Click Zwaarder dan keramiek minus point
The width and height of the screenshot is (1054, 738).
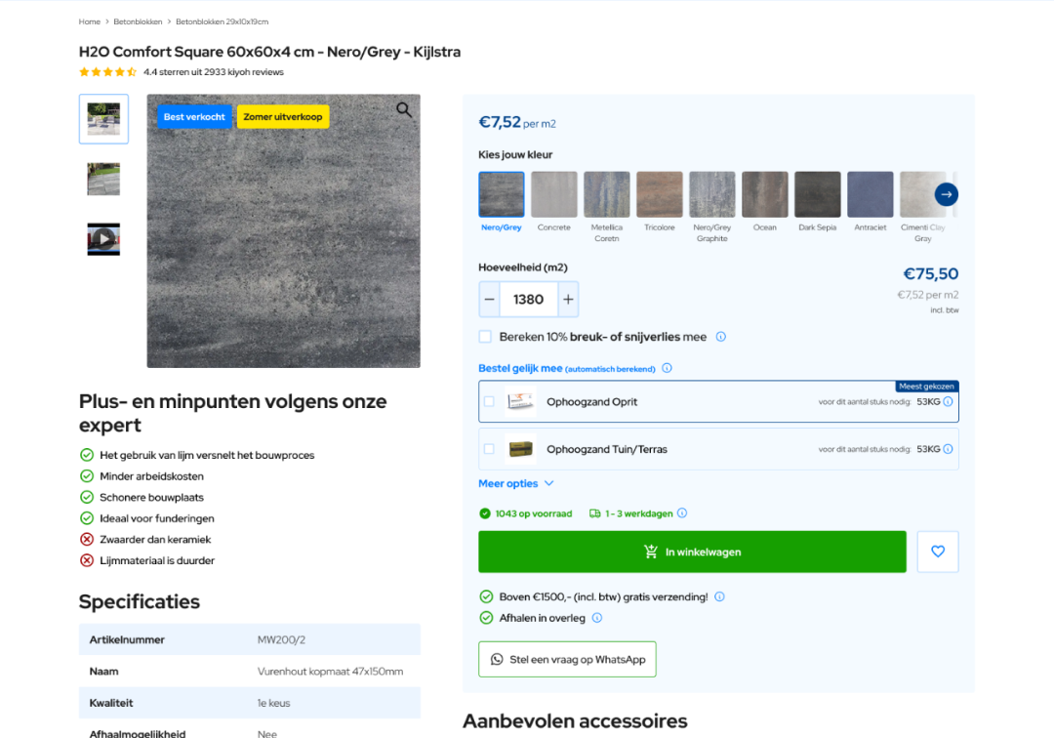tap(155, 540)
